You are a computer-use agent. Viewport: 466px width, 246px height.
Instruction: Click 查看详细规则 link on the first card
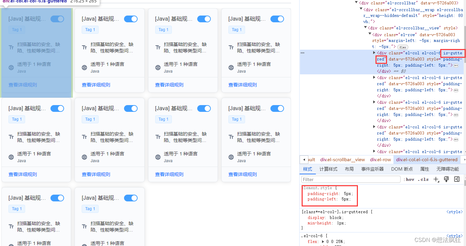[x=22, y=85]
